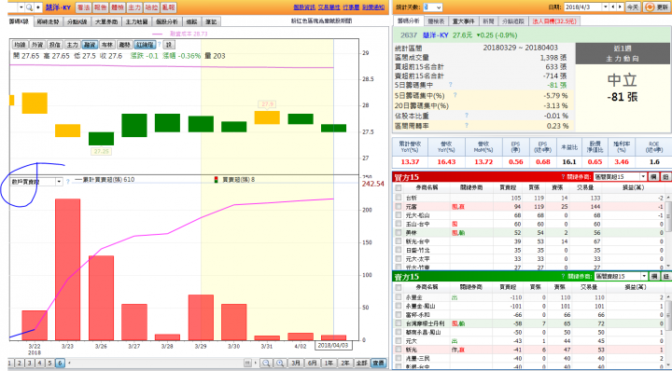Screen dimensions: 672x371
Task: Switch to the 主力地圖 tab
Action: click(136, 21)
